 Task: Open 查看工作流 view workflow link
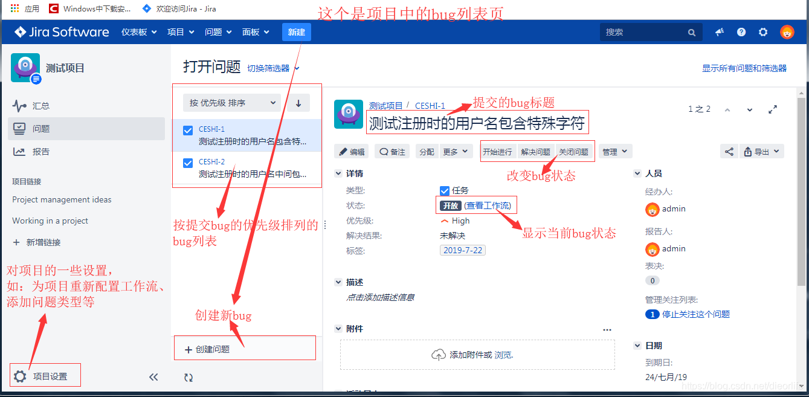pos(488,205)
